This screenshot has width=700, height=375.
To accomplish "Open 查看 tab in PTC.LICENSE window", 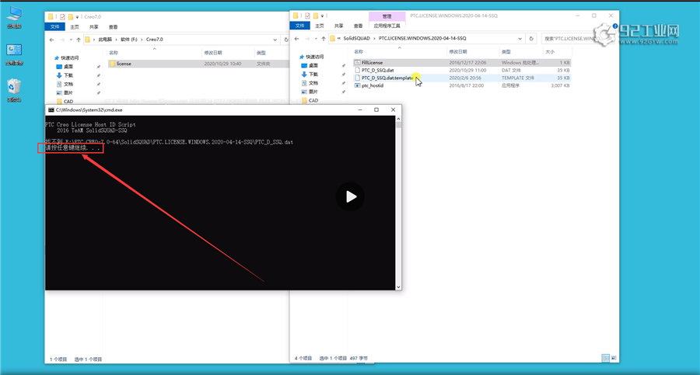I will click(x=359, y=26).
